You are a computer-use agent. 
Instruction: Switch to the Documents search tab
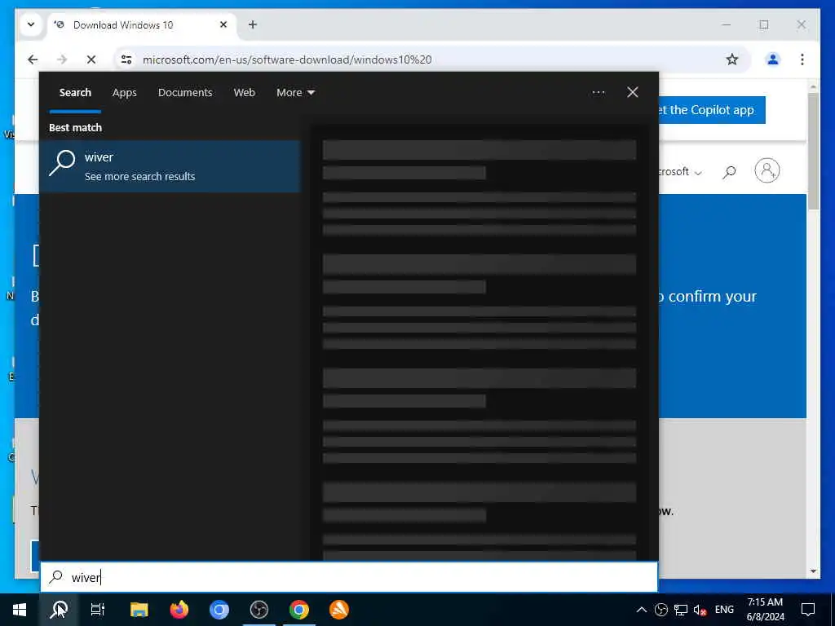pyautogui.click(x=185, y=93)
